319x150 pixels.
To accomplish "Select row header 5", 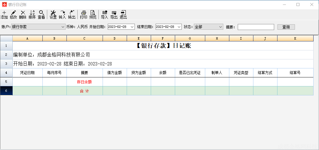I will [x=6, y=82].
